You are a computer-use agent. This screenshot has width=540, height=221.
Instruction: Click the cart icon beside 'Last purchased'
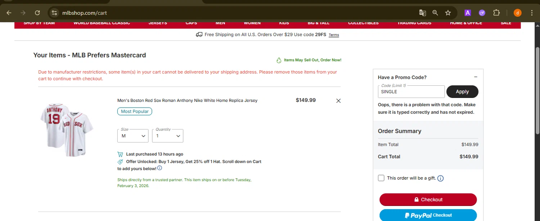(120, 154)
